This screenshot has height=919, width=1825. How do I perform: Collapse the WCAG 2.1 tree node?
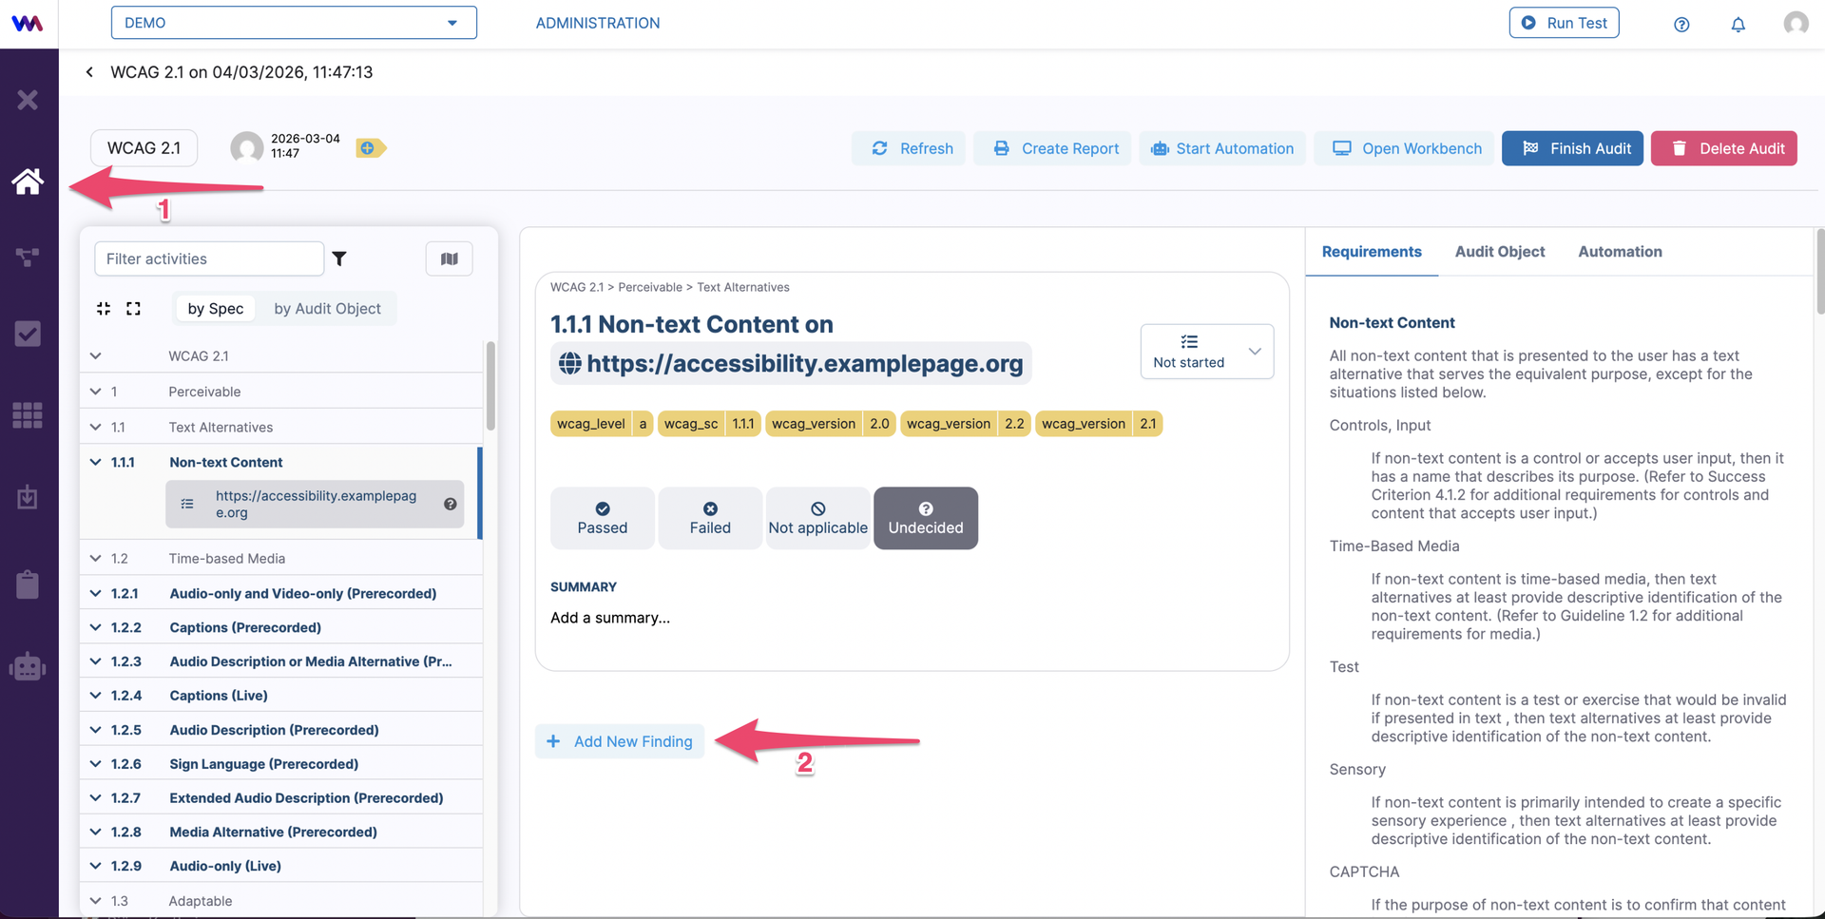(96, 356)
